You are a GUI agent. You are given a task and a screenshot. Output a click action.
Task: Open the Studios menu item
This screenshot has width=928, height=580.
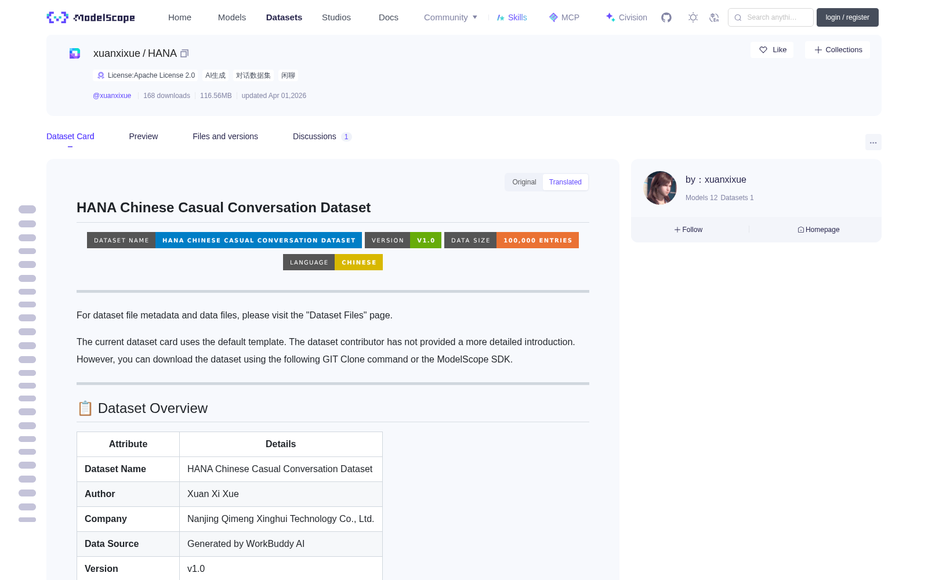(x=336, y=17)
